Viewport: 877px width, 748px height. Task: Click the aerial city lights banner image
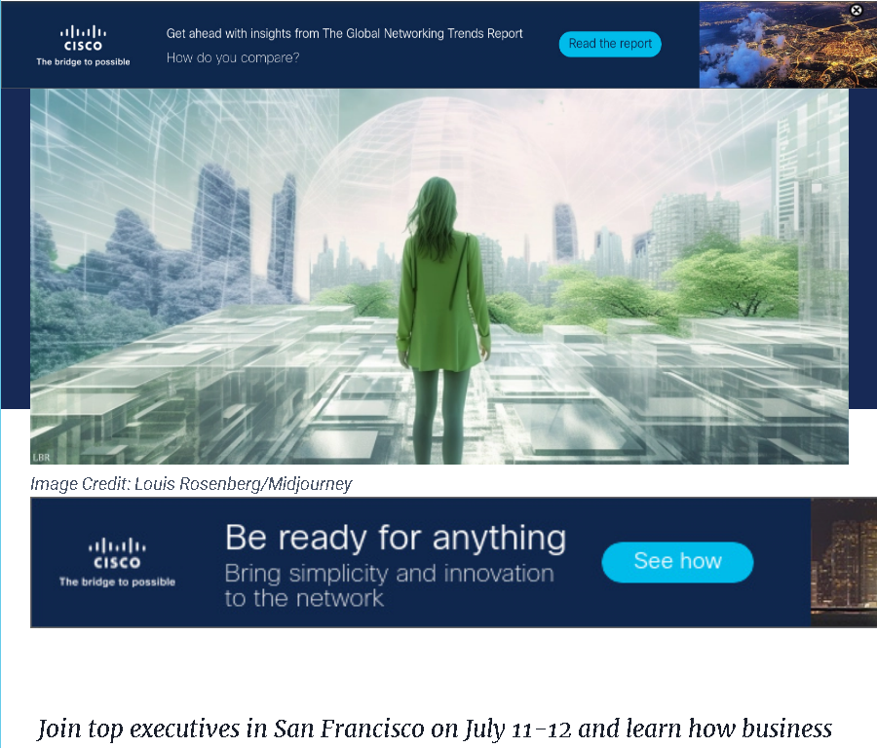pyautogui.click(x=787, y=45)
